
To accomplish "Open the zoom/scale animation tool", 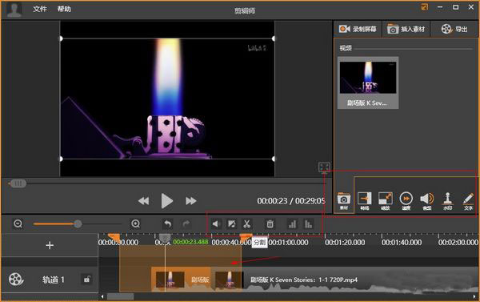I will tap(385, 201).
